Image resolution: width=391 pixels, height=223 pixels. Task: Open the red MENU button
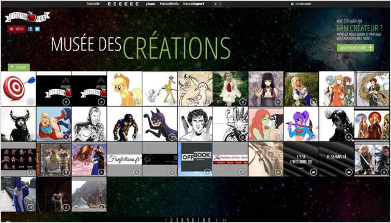tap(16, 29)
